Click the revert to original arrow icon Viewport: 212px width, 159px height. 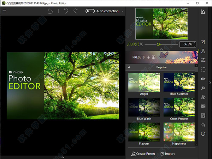click(x=50, y=11)
